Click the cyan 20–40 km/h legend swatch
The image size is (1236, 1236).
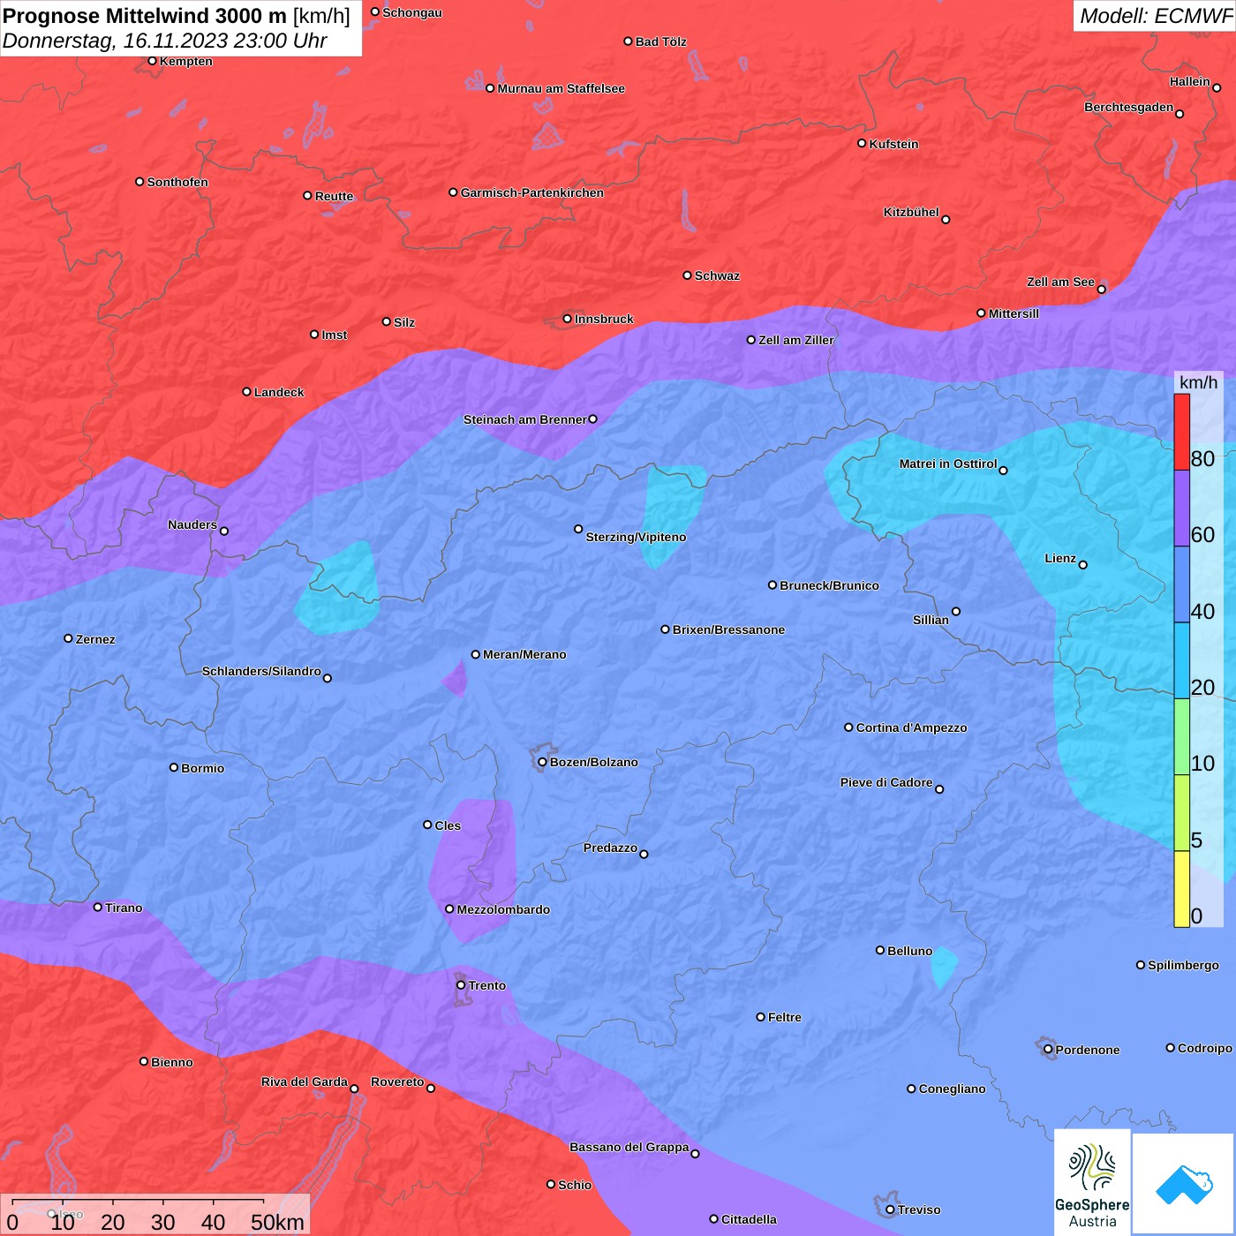[1181, 660]
